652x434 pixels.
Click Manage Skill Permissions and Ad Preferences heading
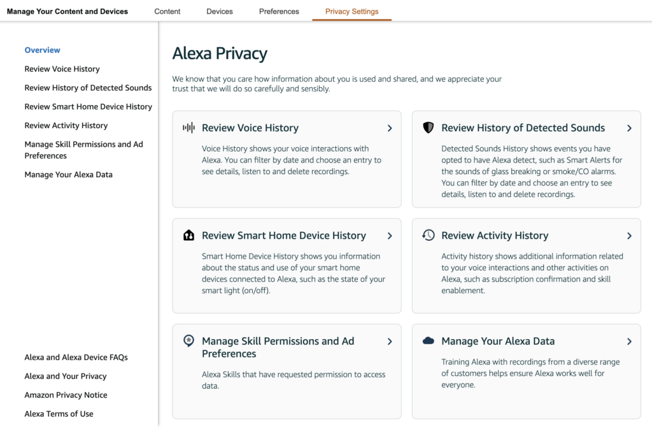point(278,347)
